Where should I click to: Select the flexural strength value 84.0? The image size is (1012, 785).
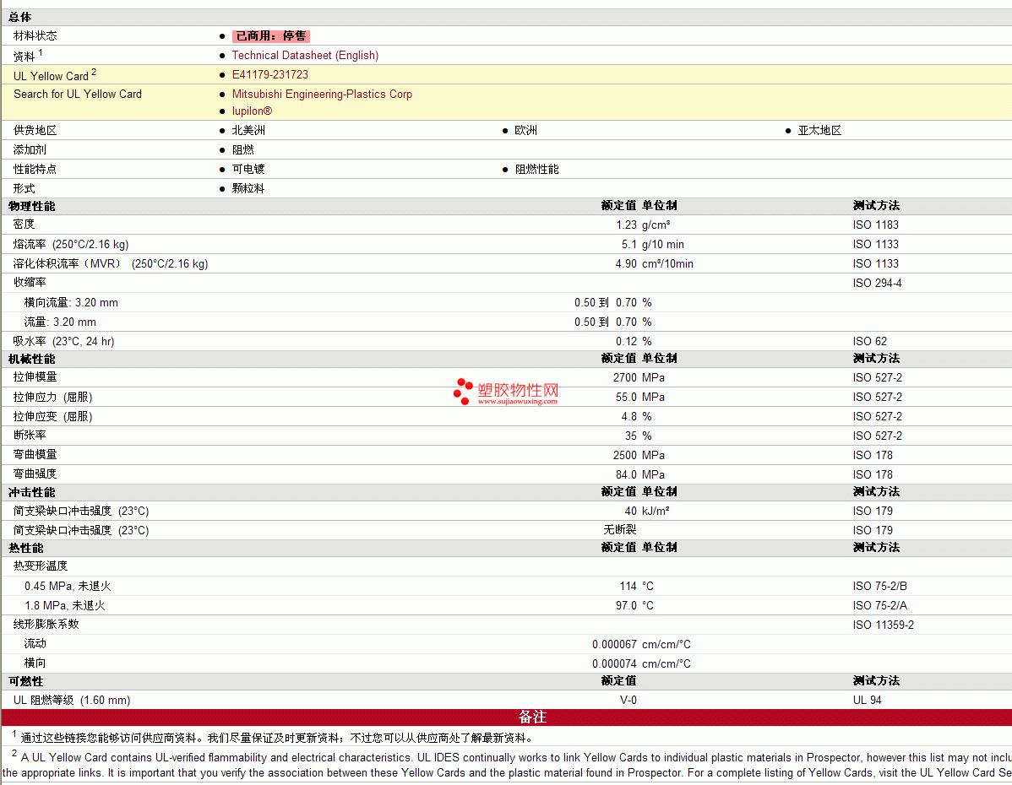pyautogui.click(x=626, y=474)
